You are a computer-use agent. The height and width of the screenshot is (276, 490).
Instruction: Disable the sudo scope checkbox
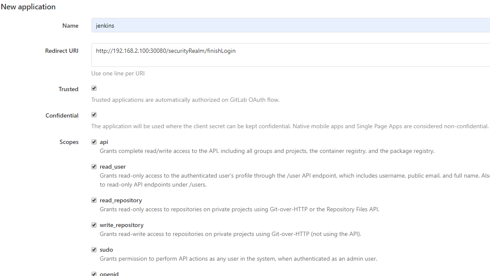point(94,250)
